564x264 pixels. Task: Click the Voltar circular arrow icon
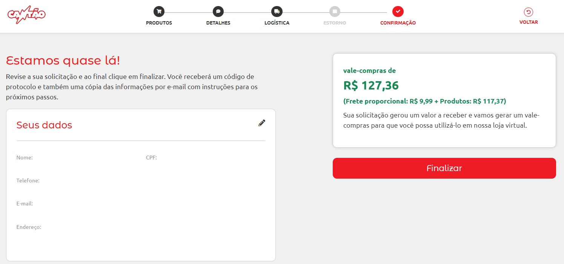(529, 12)
